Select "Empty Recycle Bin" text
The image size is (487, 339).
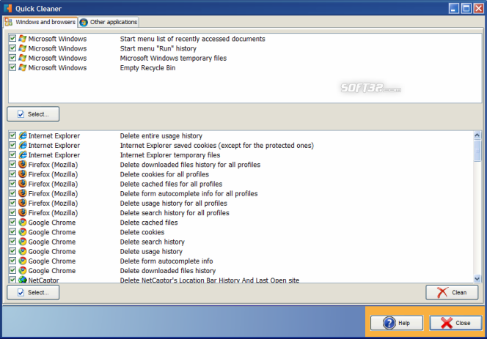point(147,67)
